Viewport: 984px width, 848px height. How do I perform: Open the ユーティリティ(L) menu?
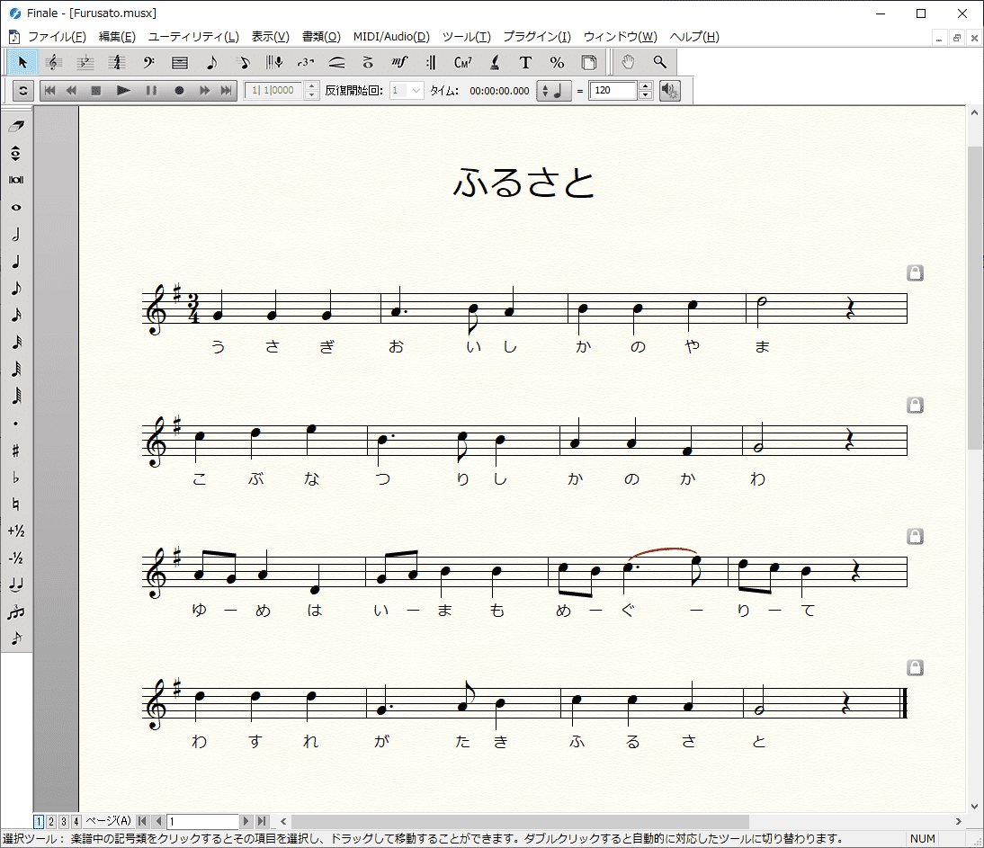click(x=193, y=36)
